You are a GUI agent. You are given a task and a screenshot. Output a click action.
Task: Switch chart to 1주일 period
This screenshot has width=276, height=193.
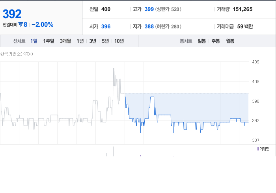48,41
